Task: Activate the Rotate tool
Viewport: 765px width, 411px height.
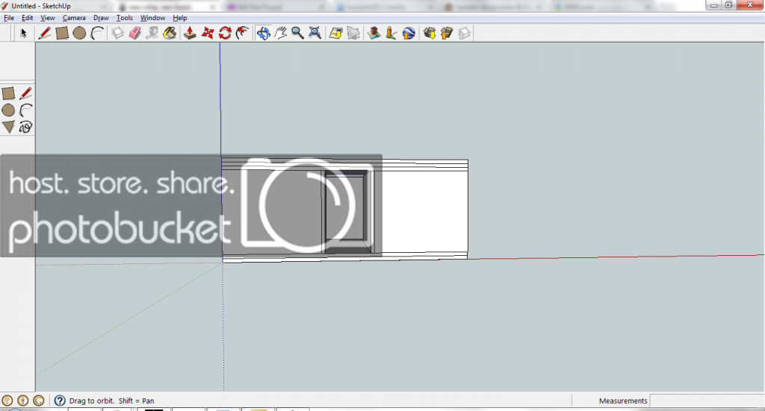Action: pyautogui.click(x=225, y=33)
